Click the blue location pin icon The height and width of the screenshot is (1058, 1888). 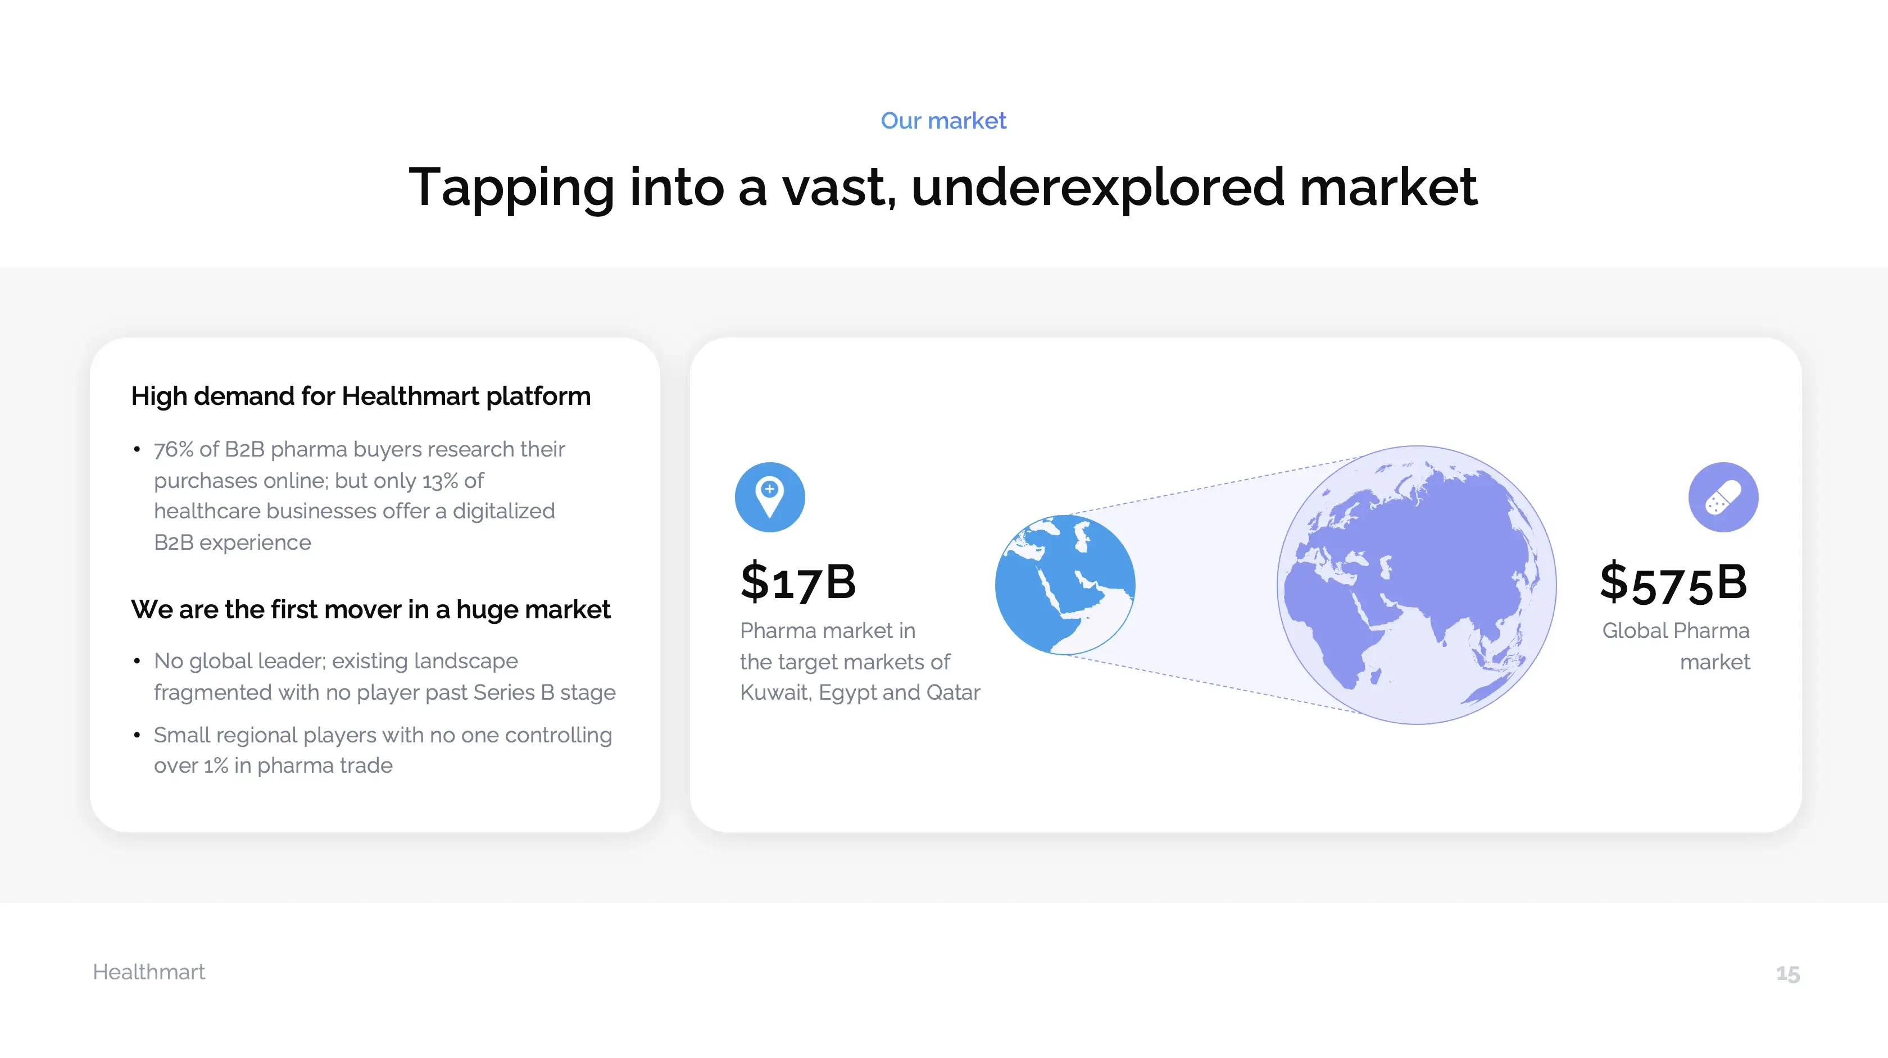770,497
